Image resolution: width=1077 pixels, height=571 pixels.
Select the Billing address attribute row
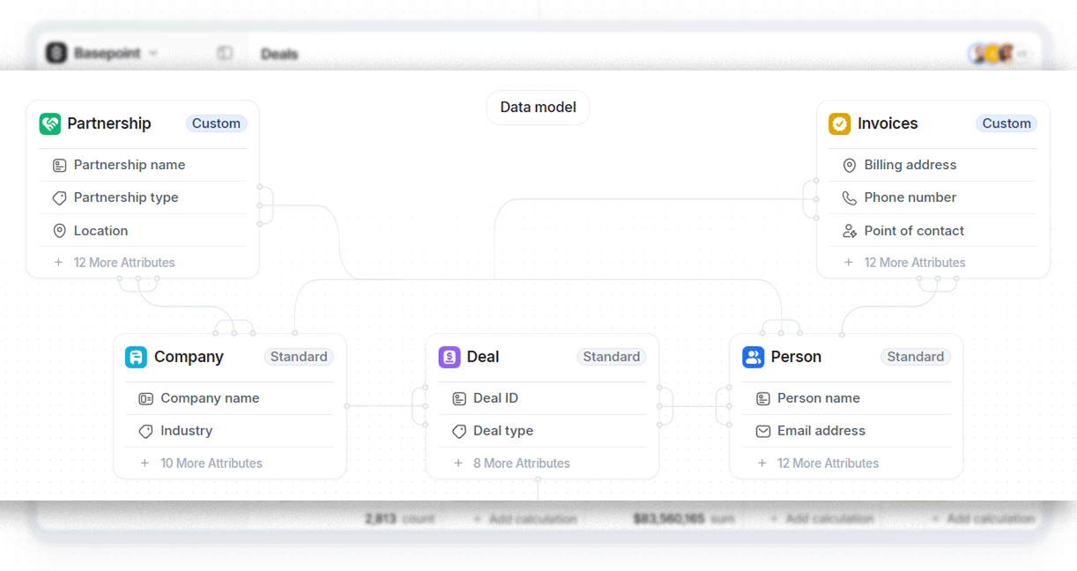[933, 165]
